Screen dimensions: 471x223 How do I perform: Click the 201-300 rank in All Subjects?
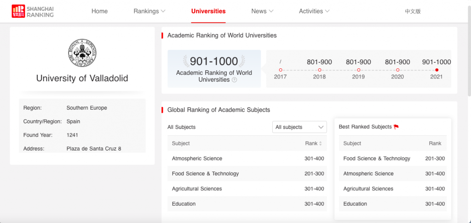314,173
